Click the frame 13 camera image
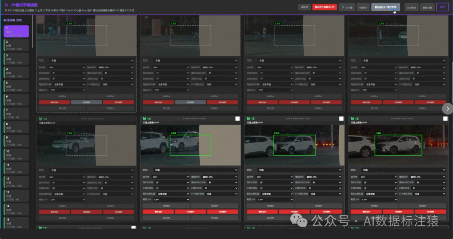 click(x=86, y=145)
